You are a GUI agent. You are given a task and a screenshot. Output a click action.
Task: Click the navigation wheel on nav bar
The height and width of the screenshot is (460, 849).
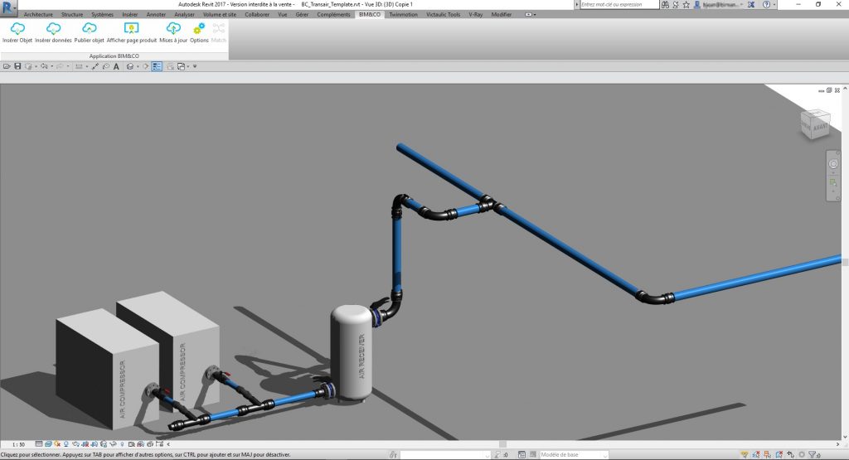[833, 165]
